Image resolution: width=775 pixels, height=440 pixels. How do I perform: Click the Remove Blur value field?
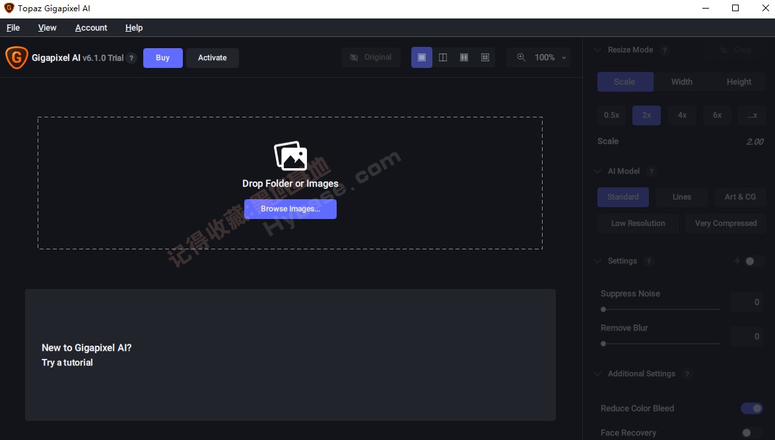tap(747, 336)
